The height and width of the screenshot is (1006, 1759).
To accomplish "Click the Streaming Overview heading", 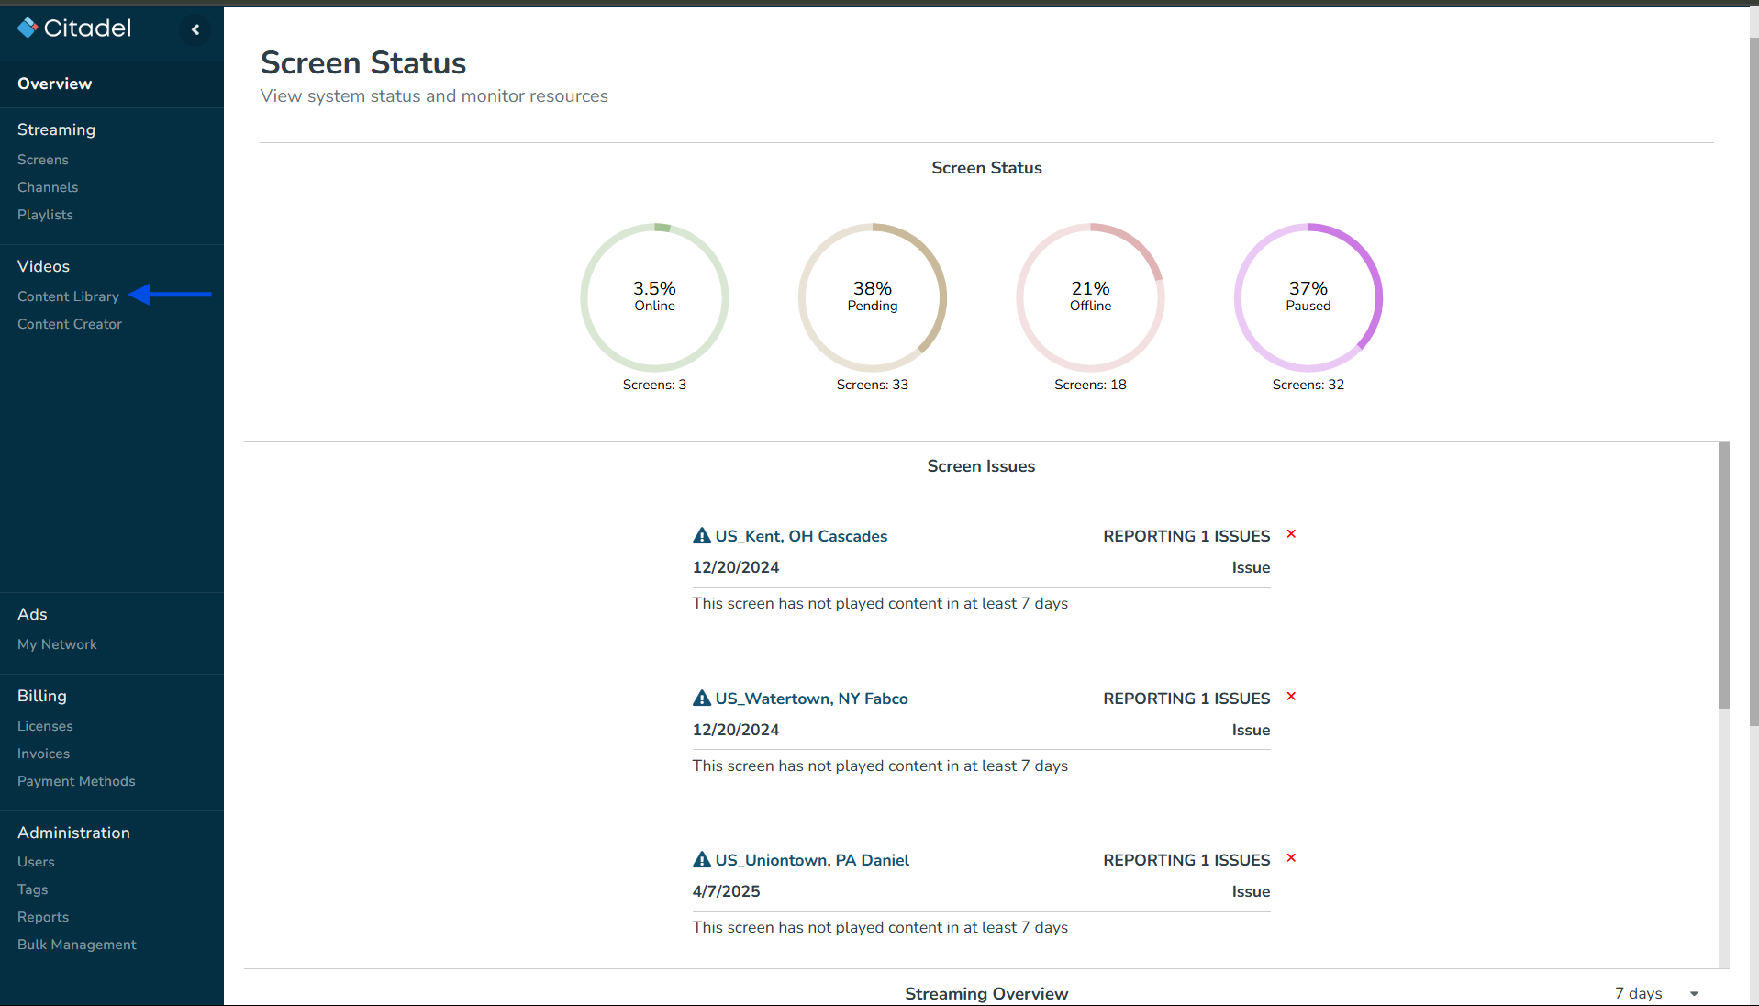I will pos(986,994).
